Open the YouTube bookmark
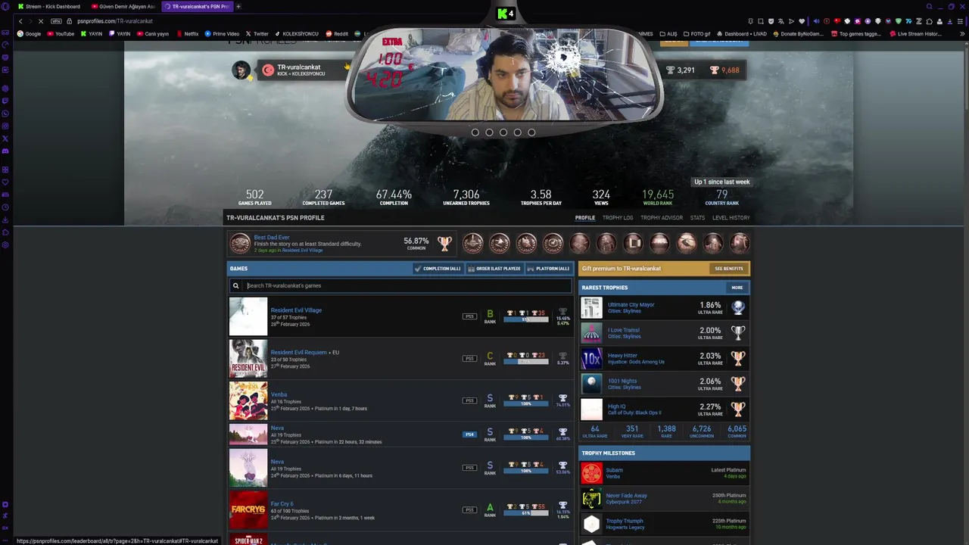This screenshot has height=545, width=969. click(61, 34)
